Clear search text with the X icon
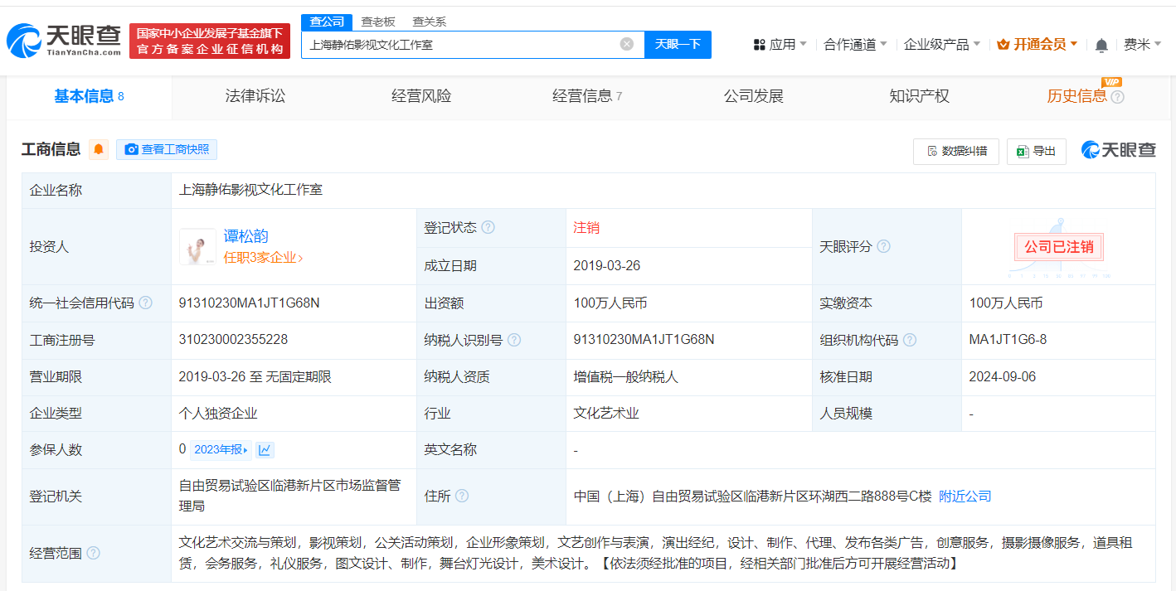The width and height of the screenshot is (1176, 591). coord(627,44)
